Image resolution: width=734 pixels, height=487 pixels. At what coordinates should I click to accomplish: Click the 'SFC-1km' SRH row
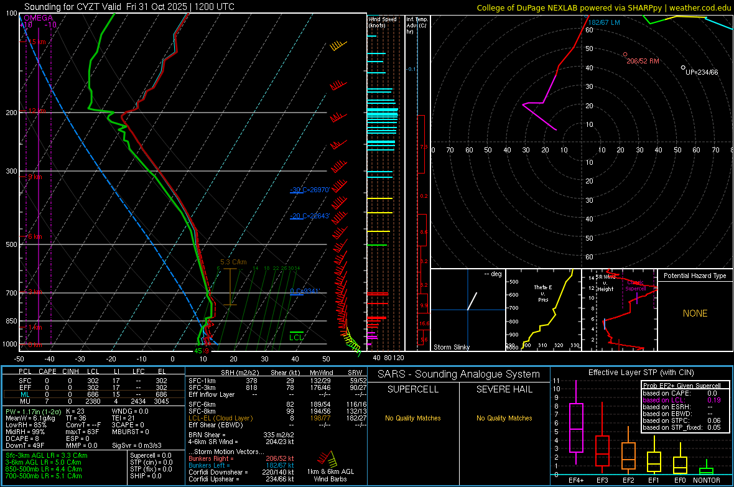click(x=277, y=381)
